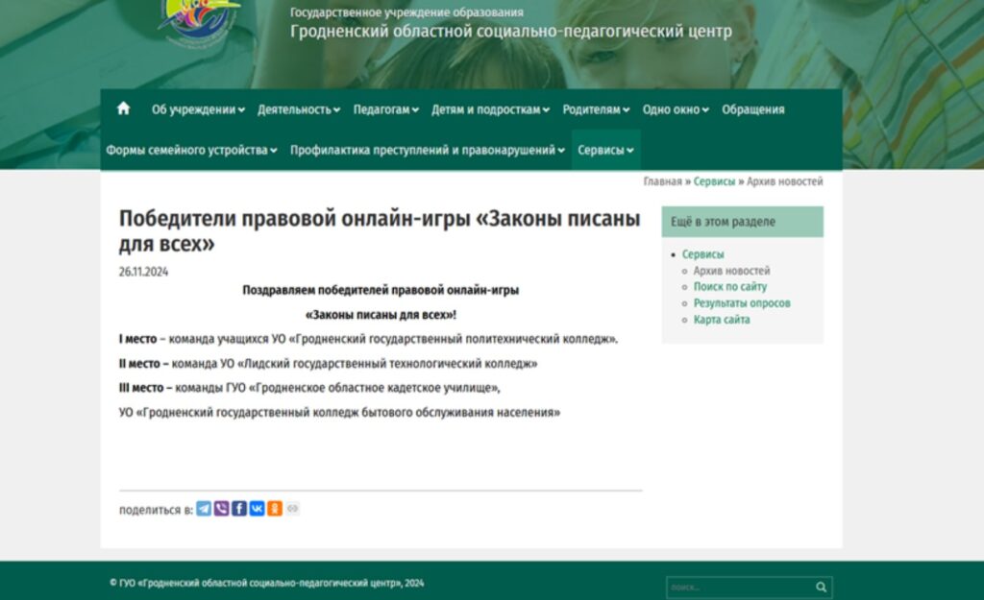The width and height of the screenshot is (984, 600).
Task: Share the article via Telegram icon
Action: [x=204, y=509]
